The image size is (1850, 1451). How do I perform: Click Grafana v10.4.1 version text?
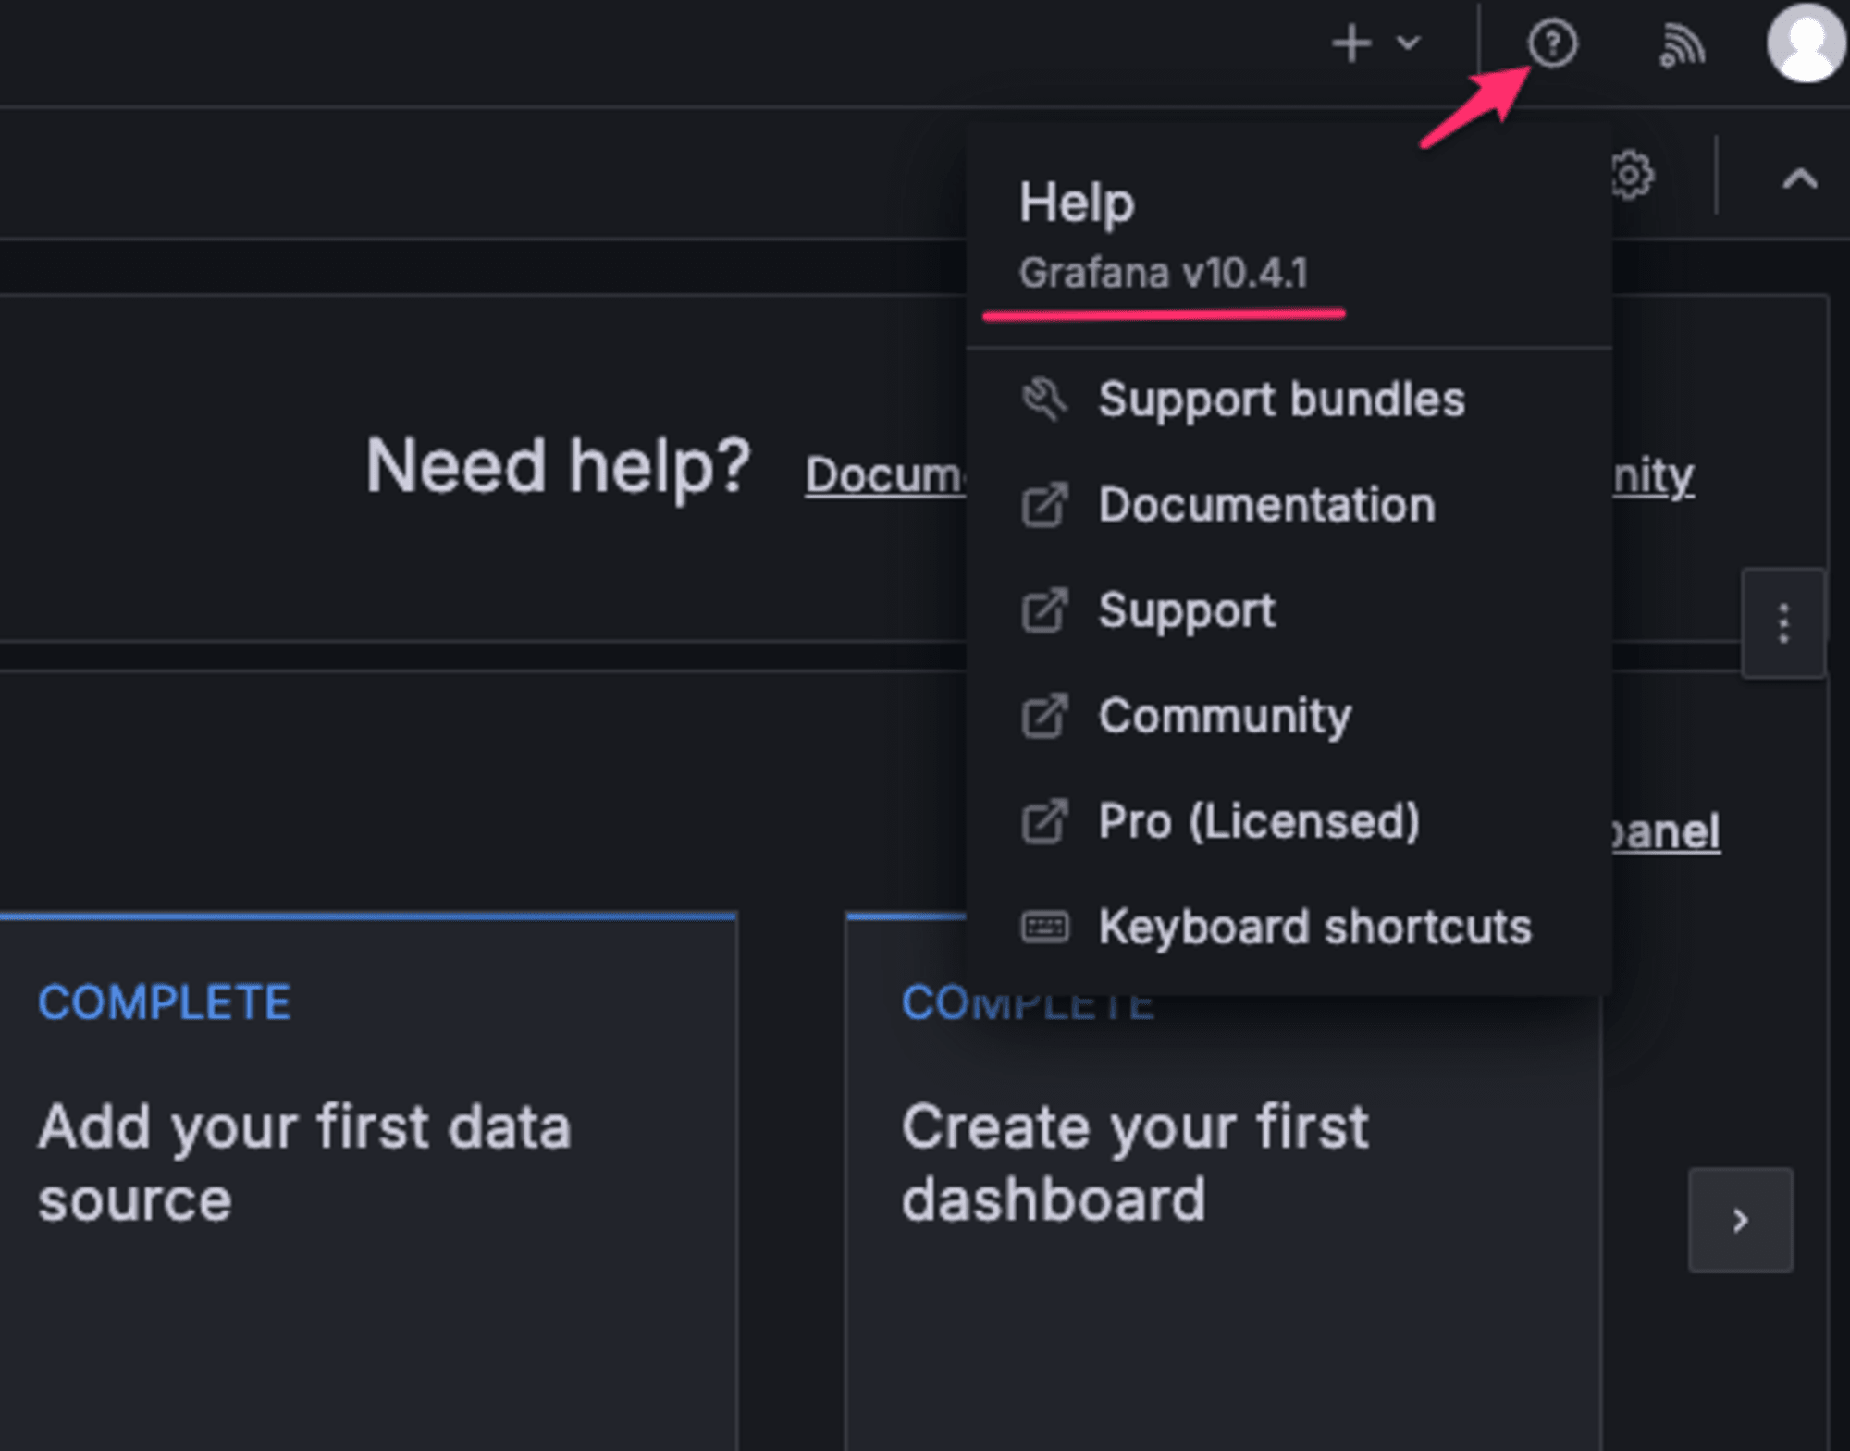1164,274
